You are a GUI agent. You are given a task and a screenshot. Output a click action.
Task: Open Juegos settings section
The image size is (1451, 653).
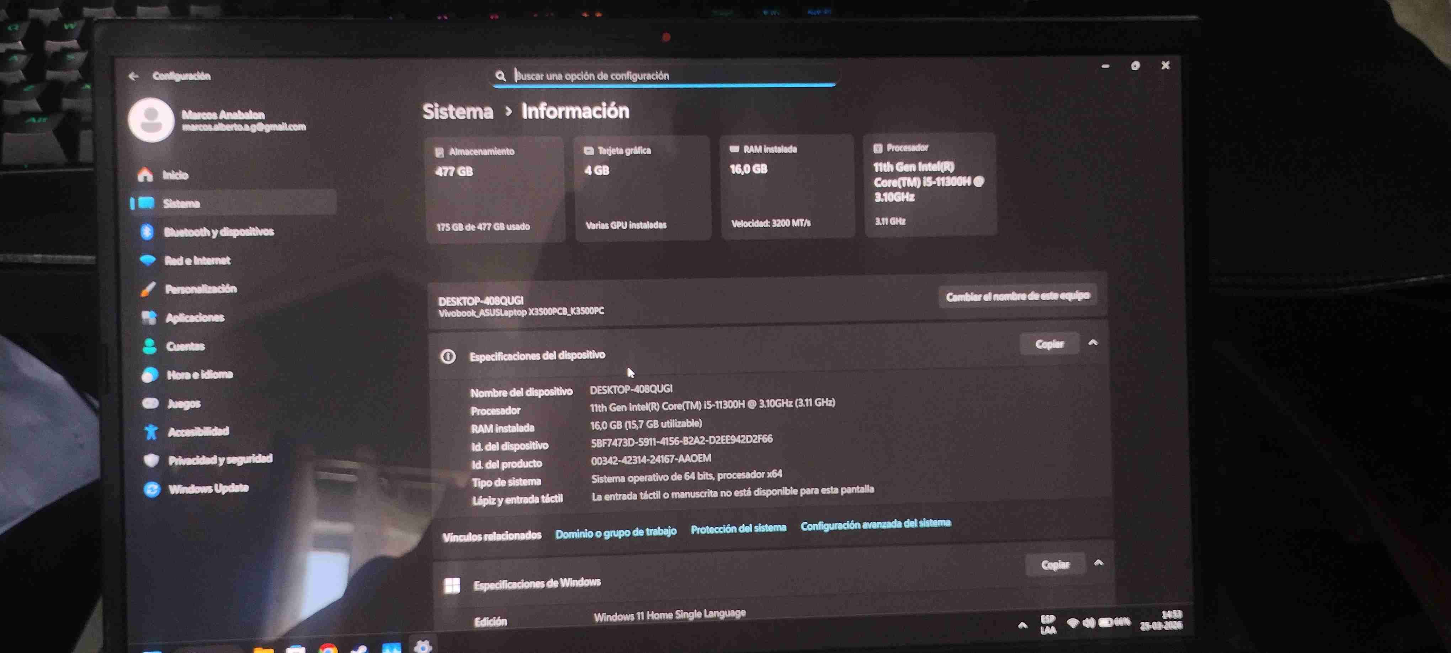[x=184, y=403]
